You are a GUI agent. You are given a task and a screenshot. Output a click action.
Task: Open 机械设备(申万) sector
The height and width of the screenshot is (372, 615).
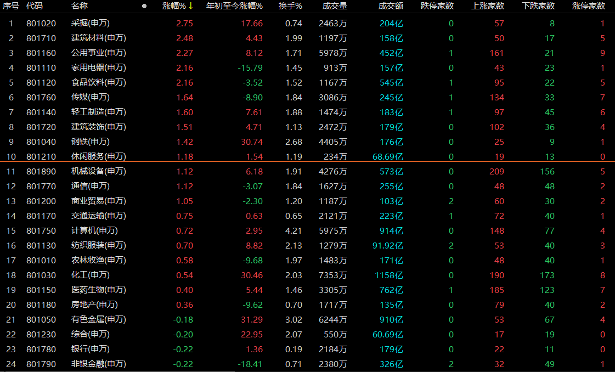click(99, 172)
